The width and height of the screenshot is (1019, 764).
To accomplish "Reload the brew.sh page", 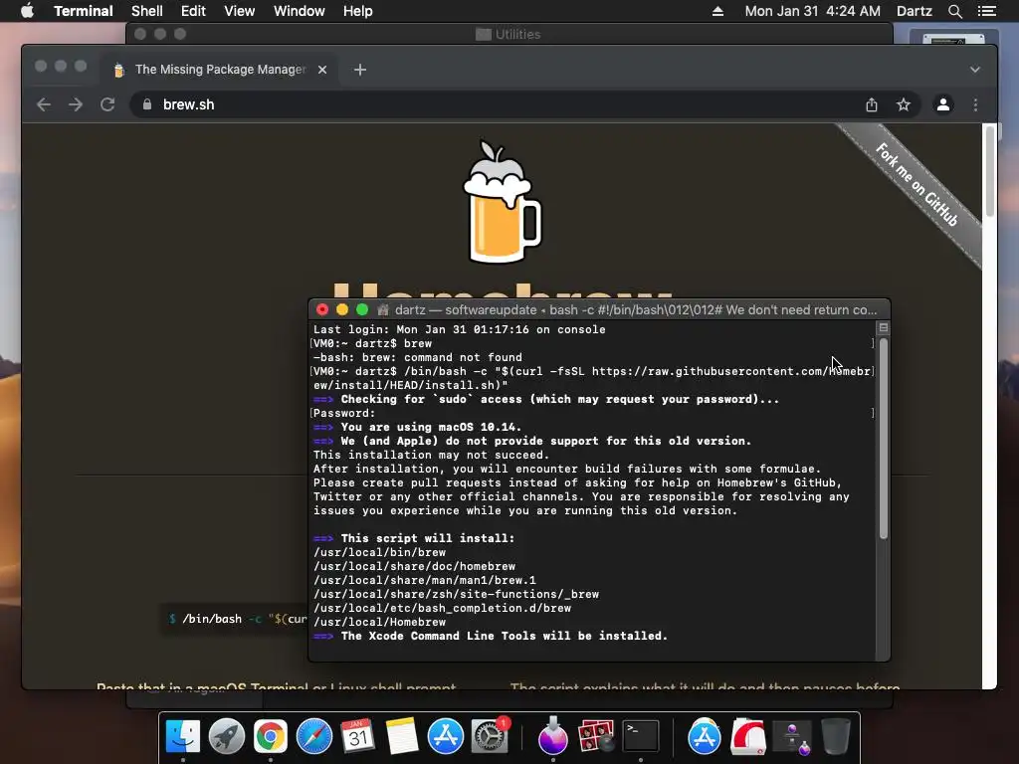I will (x=107, y=104).
